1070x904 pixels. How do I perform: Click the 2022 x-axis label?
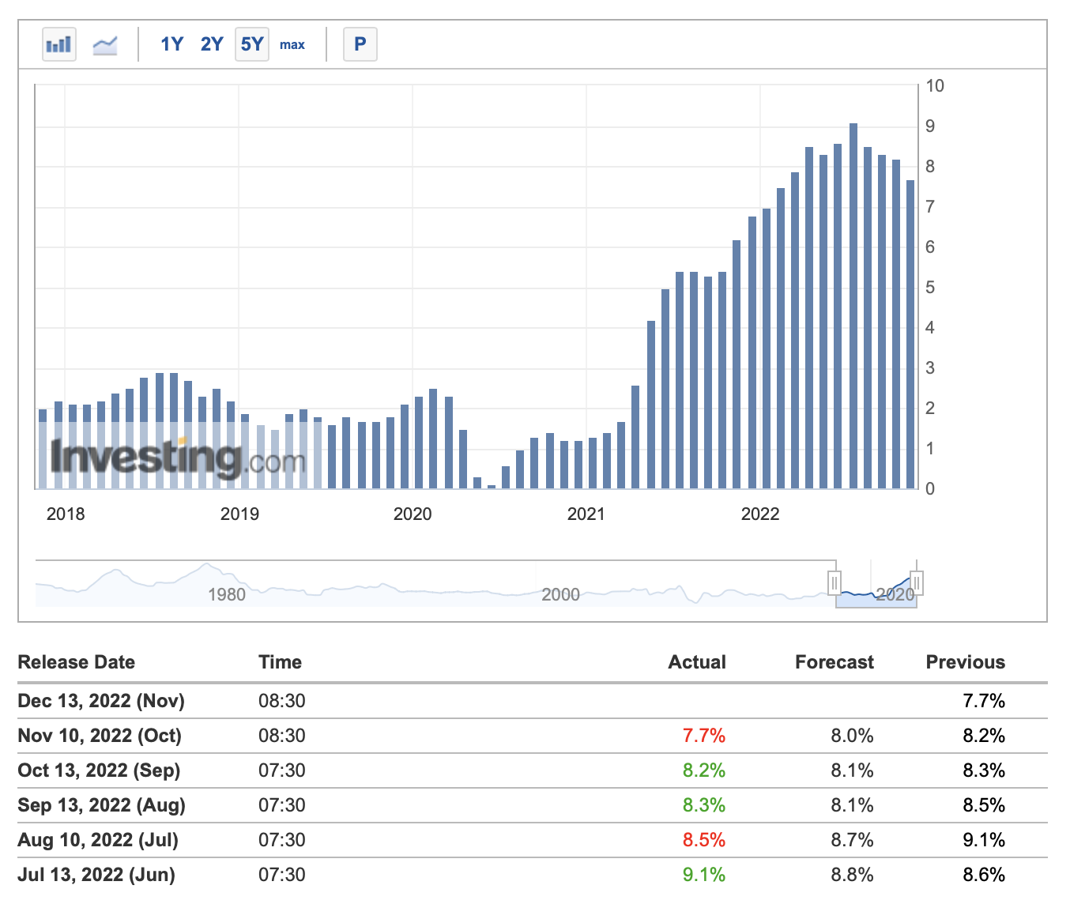click(x=760, y=514)
